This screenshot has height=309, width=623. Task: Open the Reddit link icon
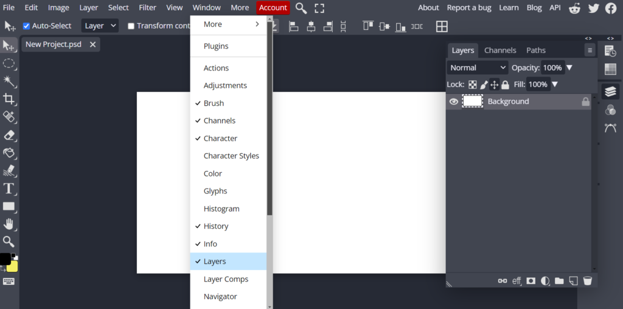pos(574,8)
